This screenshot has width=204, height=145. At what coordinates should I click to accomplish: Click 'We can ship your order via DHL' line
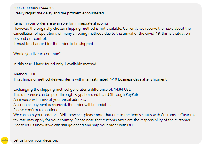click(x=104, y=115)
